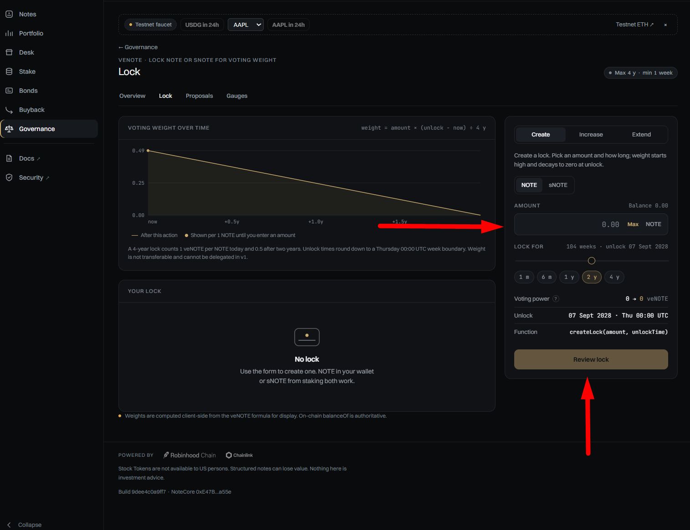Viewport: 690px width, 530px height.
Task: Switch to the Overview tab
Action: (132, 96)
